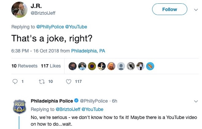The height and width of the screenshot is (129, 202).
Task: Click the reply speech bubble icon
Action: pos(15,81)
